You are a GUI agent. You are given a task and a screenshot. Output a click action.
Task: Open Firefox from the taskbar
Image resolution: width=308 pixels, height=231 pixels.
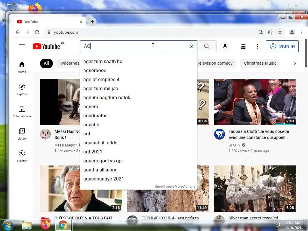click(45, 225)
